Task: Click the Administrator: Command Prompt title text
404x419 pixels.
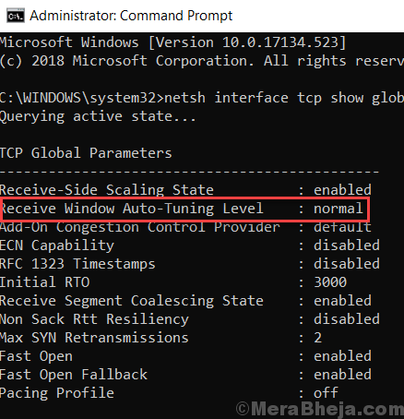Action: (x=131, y=16)
